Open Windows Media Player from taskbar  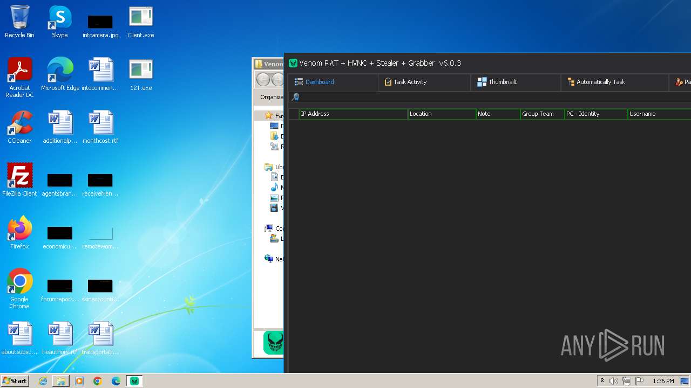coord(79,381)
